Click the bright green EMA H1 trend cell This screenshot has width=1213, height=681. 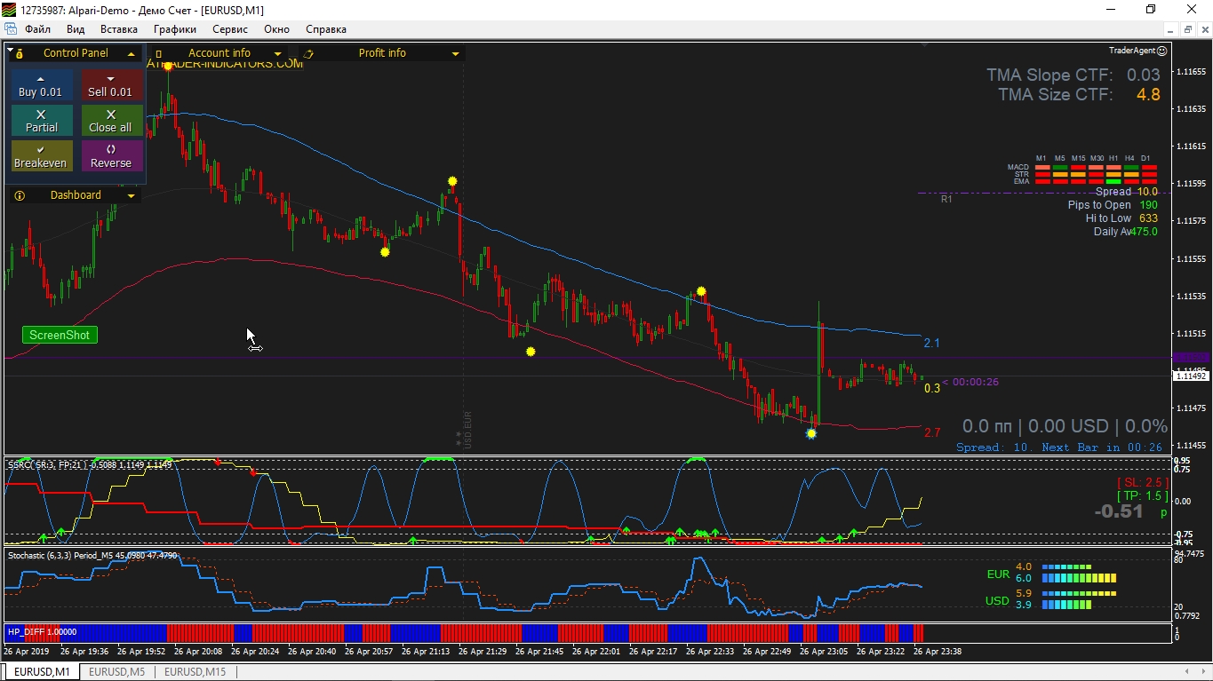[x=1113, y=181]
